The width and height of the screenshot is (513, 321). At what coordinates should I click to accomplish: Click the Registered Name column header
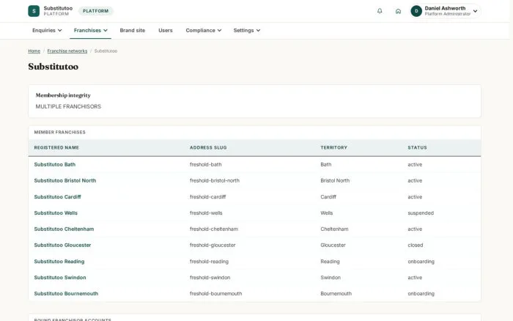coord(56,147)
